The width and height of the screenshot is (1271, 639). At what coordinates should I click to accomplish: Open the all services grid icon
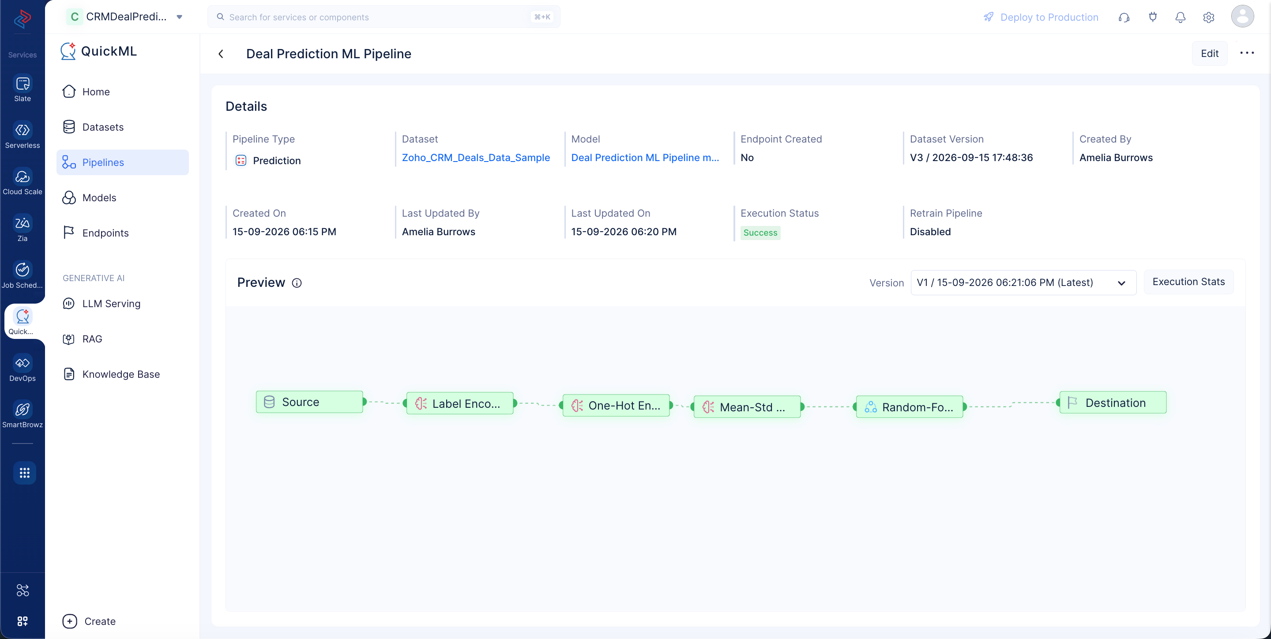(x=24, y=473)
